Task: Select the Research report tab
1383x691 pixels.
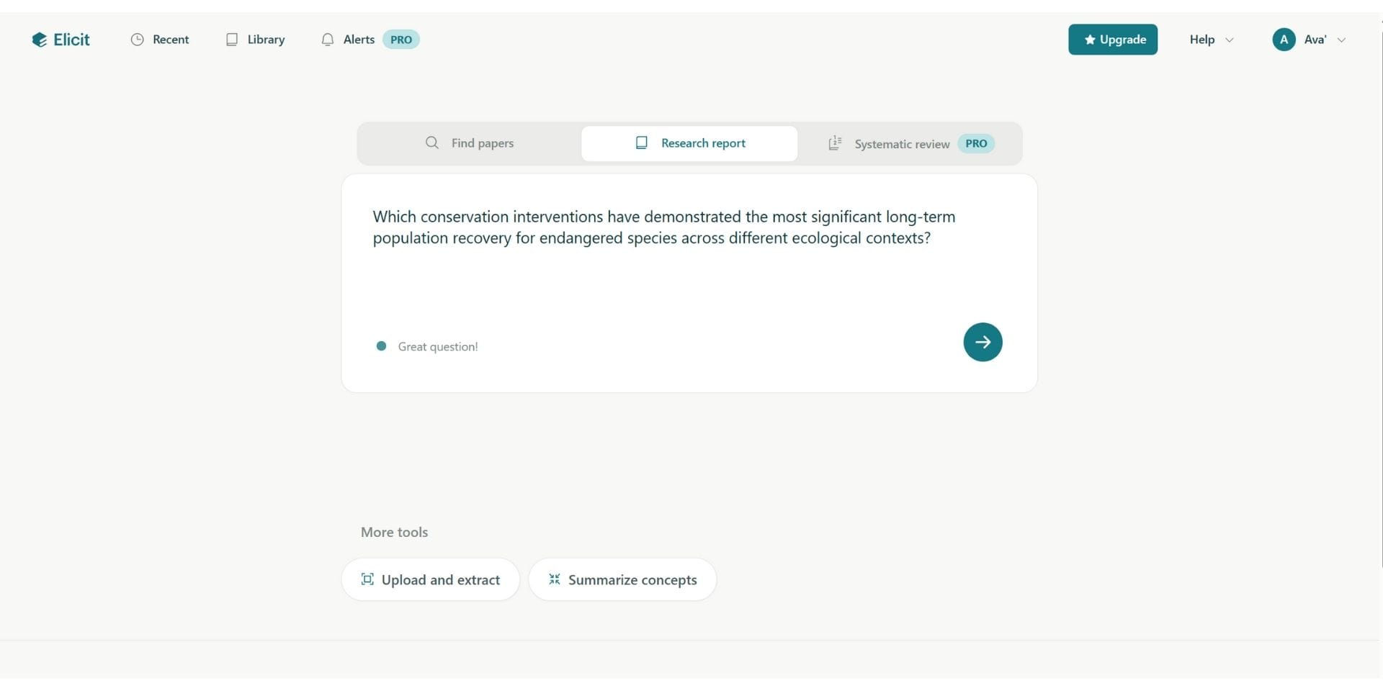Action: pyautogui.click(x=690, y=143)
